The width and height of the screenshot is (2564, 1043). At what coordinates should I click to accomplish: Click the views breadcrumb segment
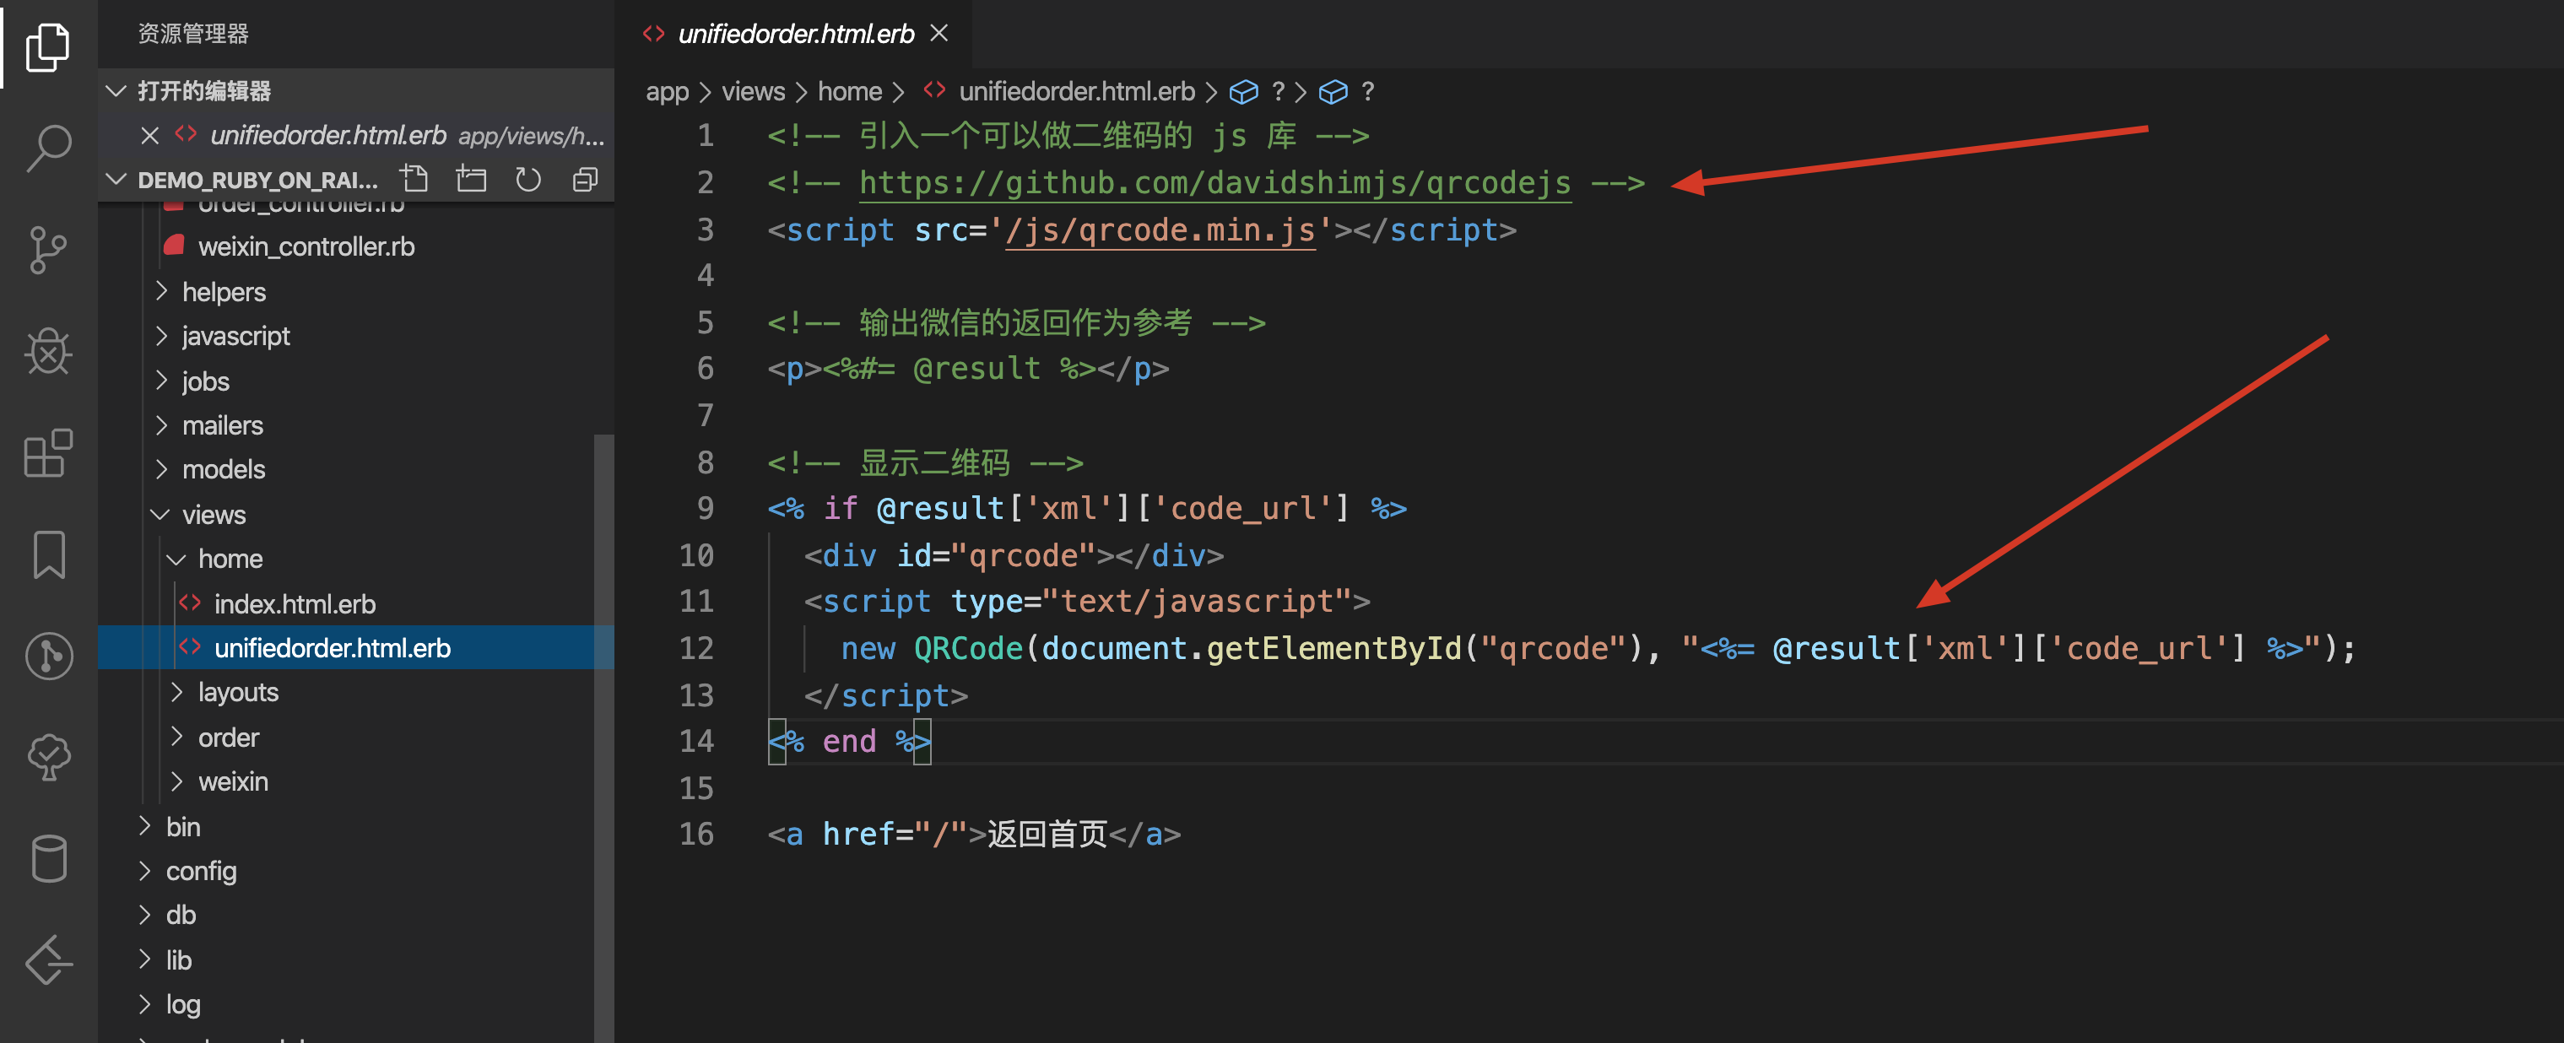coord(753,92)
